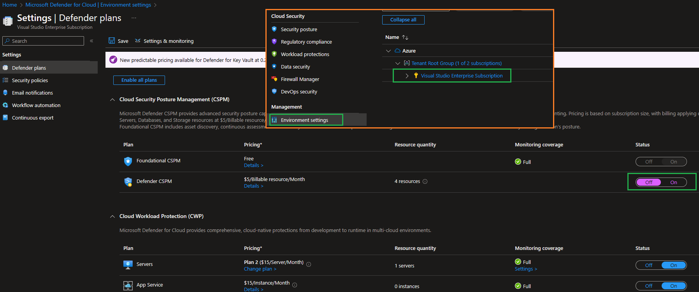This screenshot has height=292, width=699.
Task: Click Enable all plans button
Action: point(139,80)
